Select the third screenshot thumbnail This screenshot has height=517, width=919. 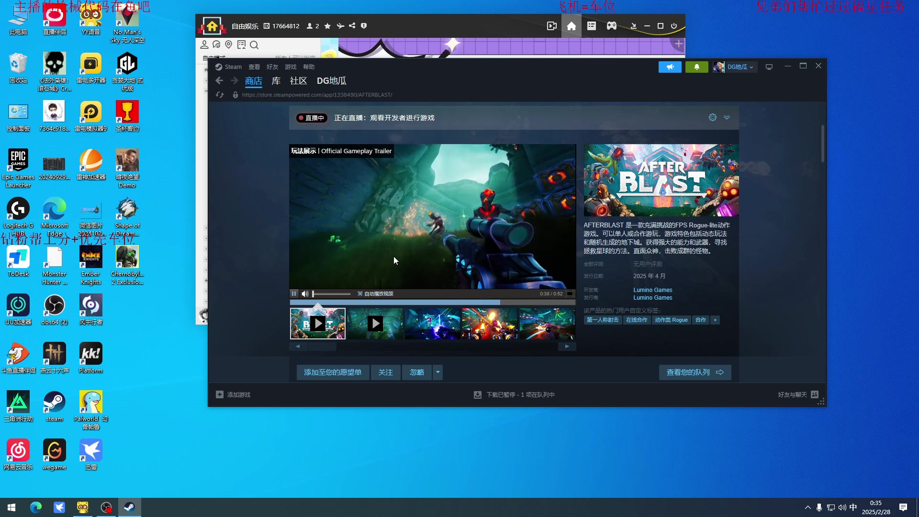click(432, 324)
